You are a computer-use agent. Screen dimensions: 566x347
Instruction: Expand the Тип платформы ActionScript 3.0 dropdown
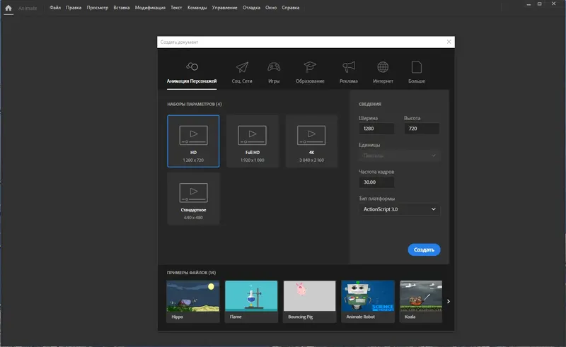(399, 209)
